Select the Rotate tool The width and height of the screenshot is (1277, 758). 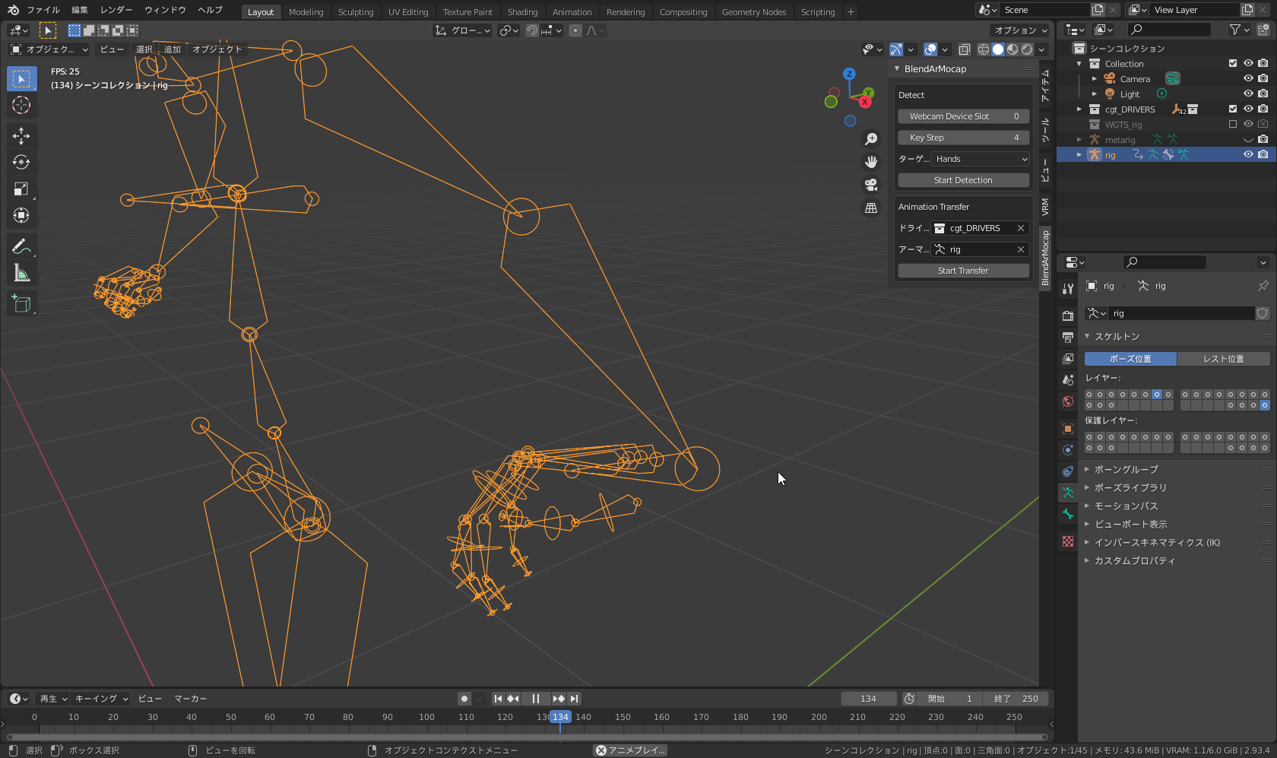point(21,163)
